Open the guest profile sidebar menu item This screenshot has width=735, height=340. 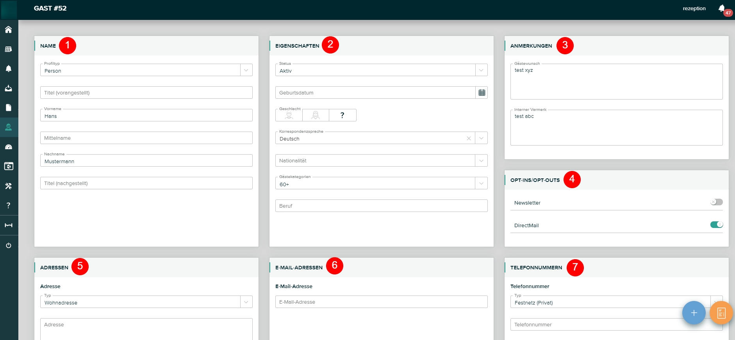pyautogui.click(x=8, y=127)
